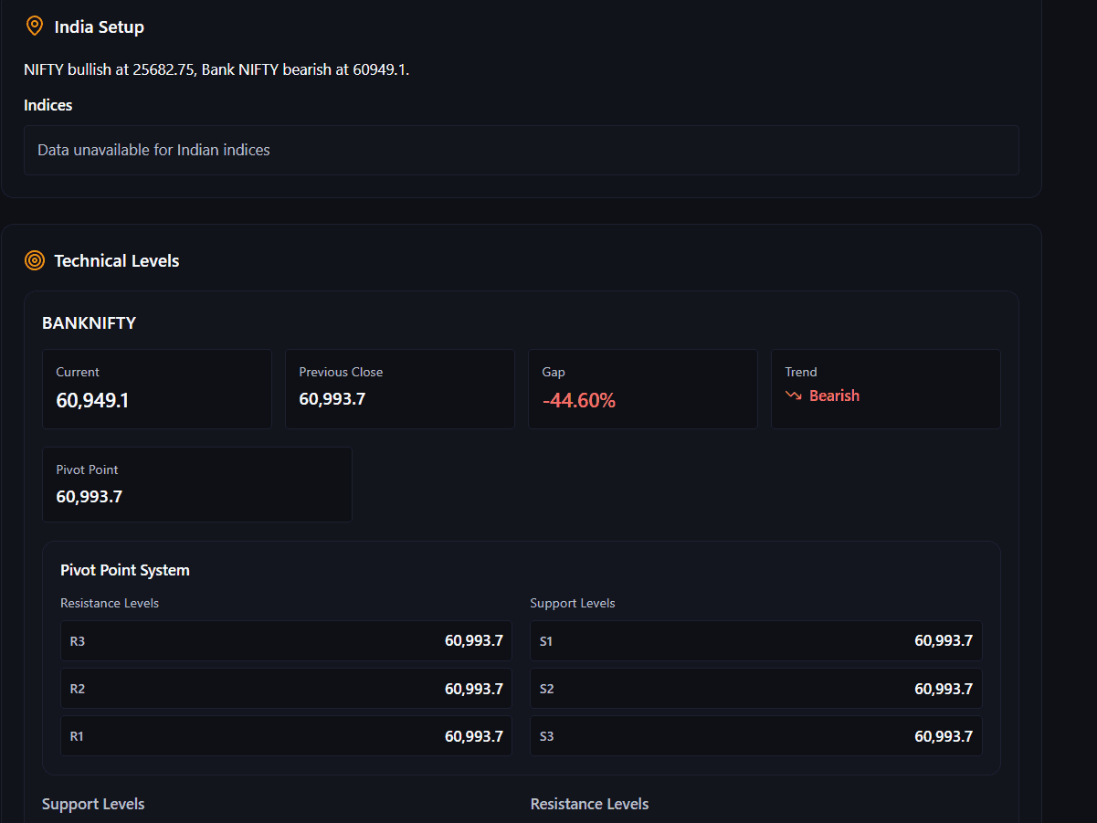Click the downward trend arrow icon next to Bearish

tap(793, 396)
